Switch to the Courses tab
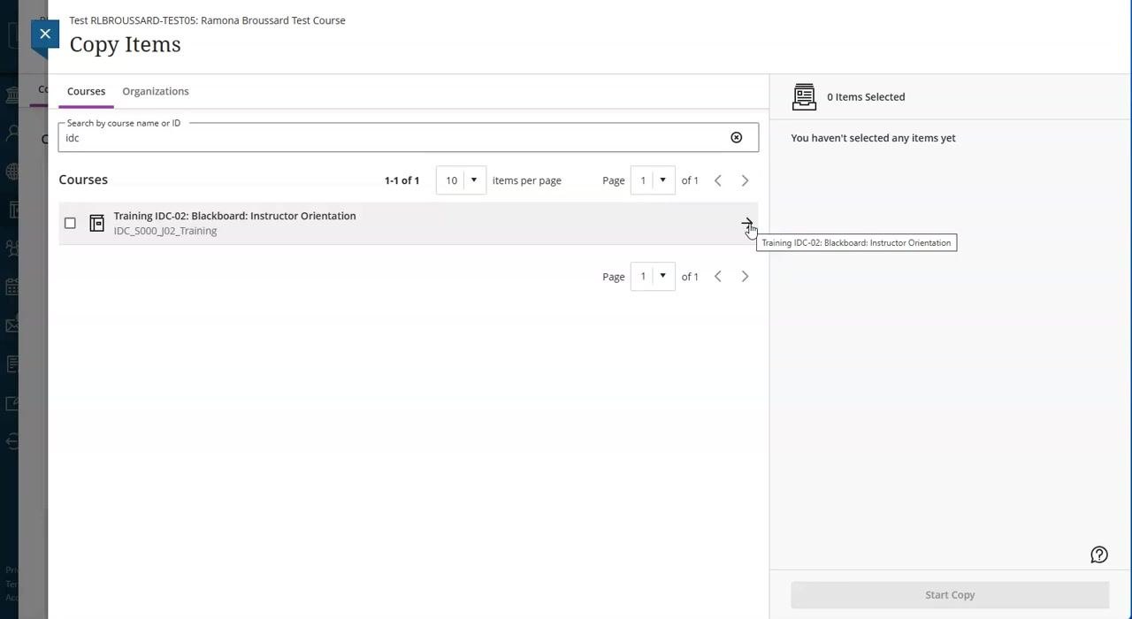This screenshot has width=1132, height=619. (x=86, y=91)
